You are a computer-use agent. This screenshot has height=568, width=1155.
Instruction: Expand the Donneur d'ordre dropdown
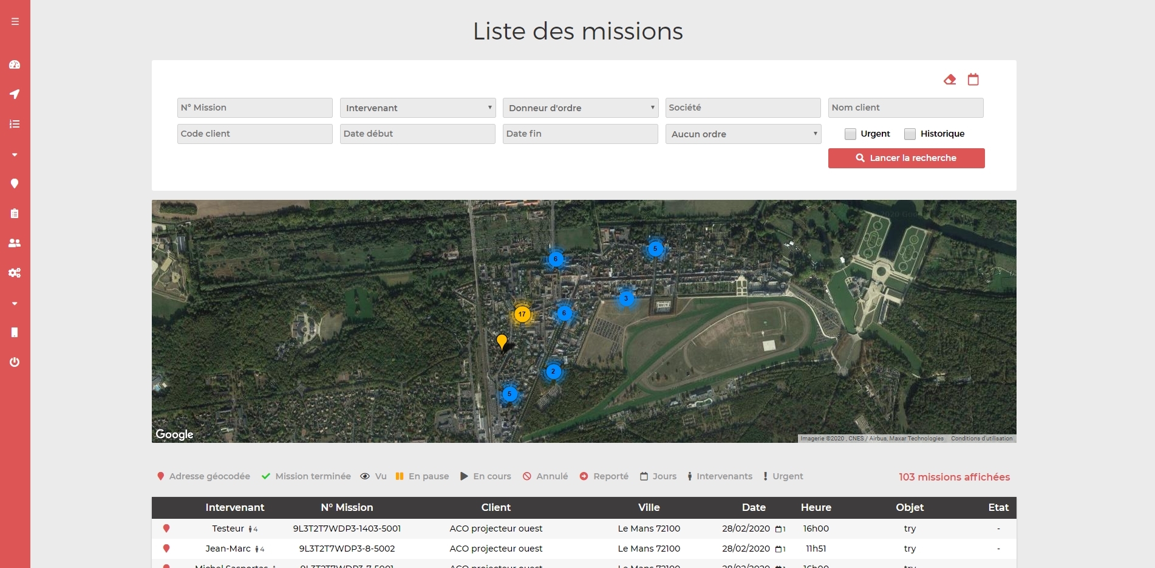click(581, 108)
